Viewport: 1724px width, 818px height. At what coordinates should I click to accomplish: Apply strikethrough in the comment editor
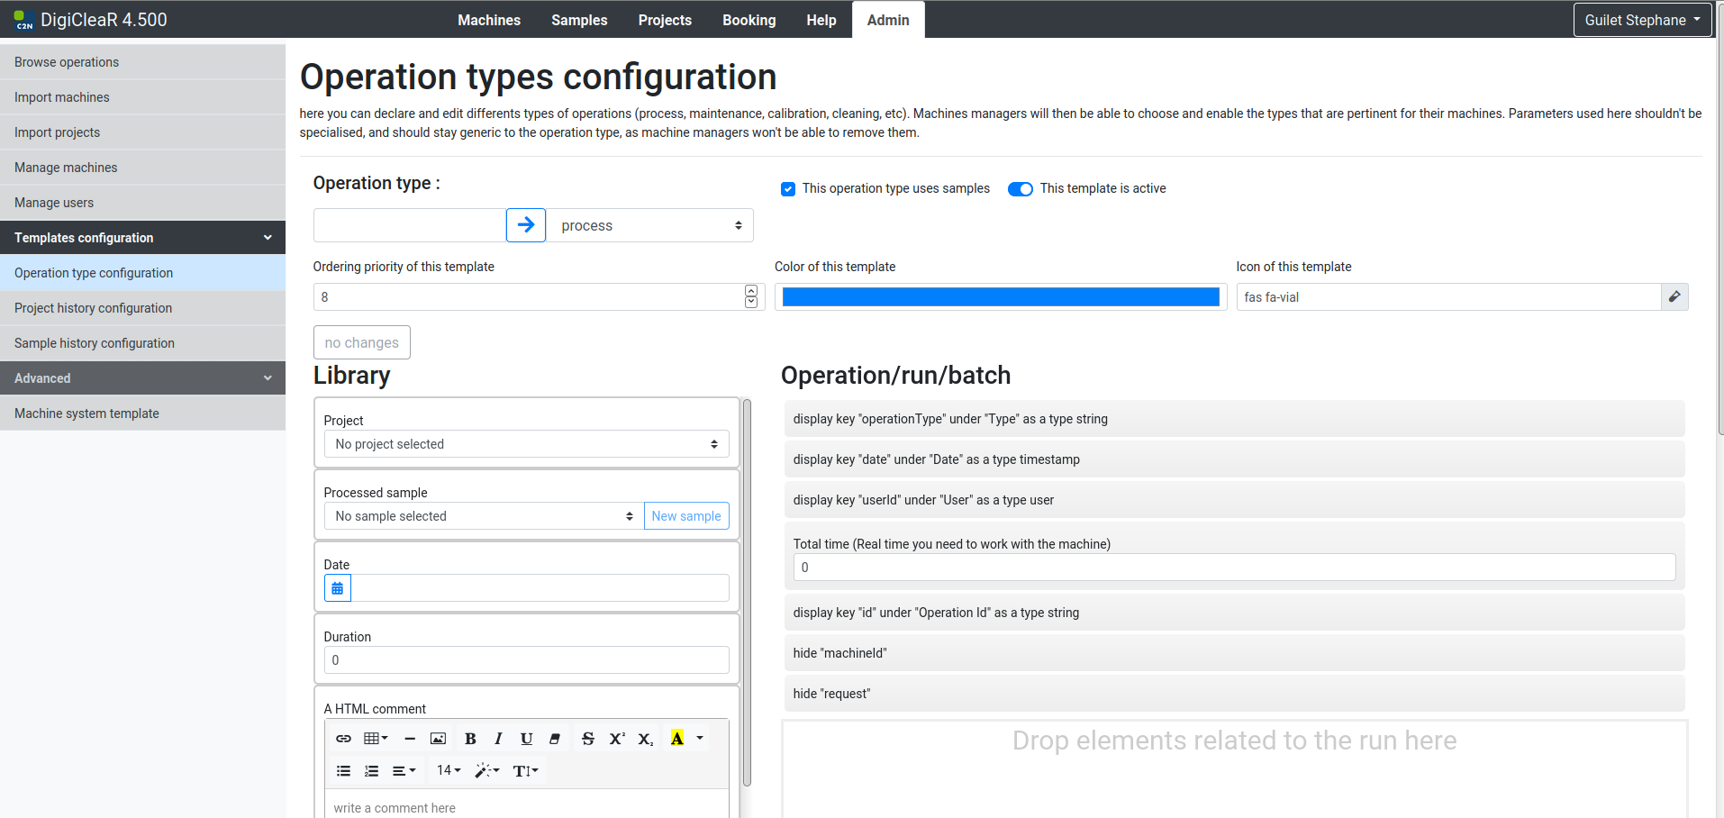point(588,739)
